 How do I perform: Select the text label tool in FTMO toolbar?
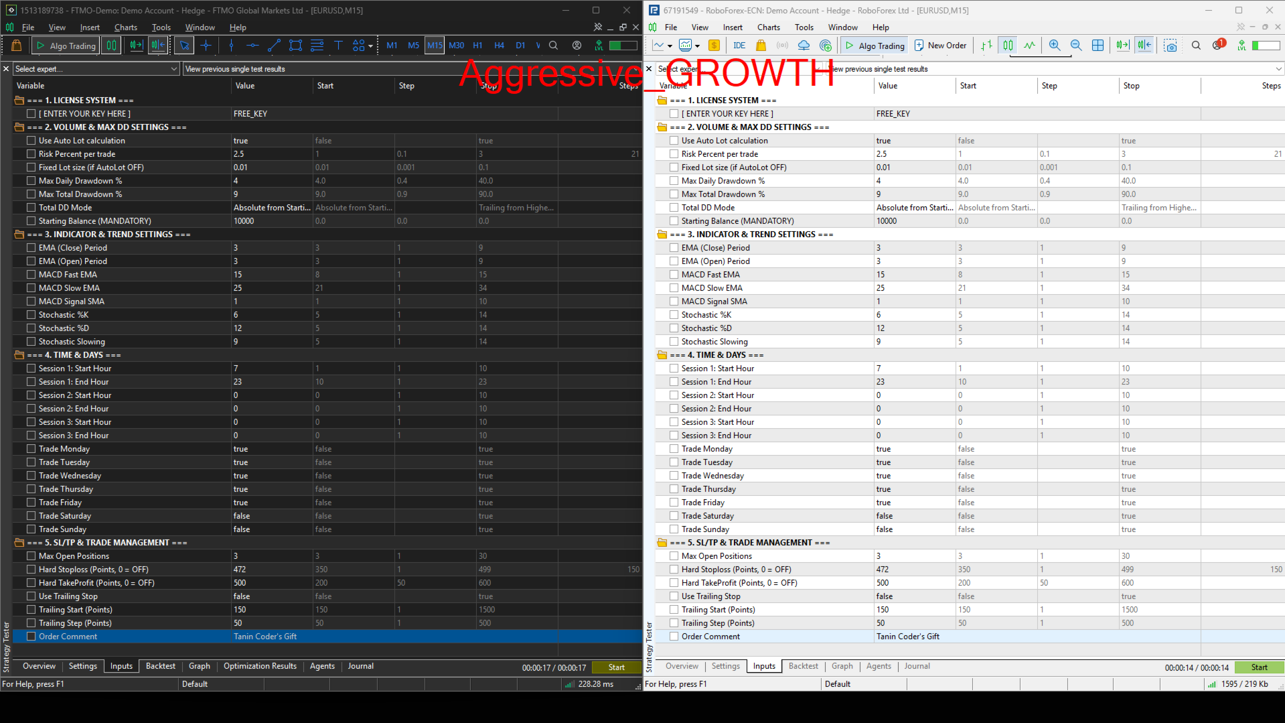(338, 46)
